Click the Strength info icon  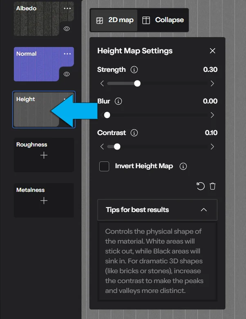[134, 70]
